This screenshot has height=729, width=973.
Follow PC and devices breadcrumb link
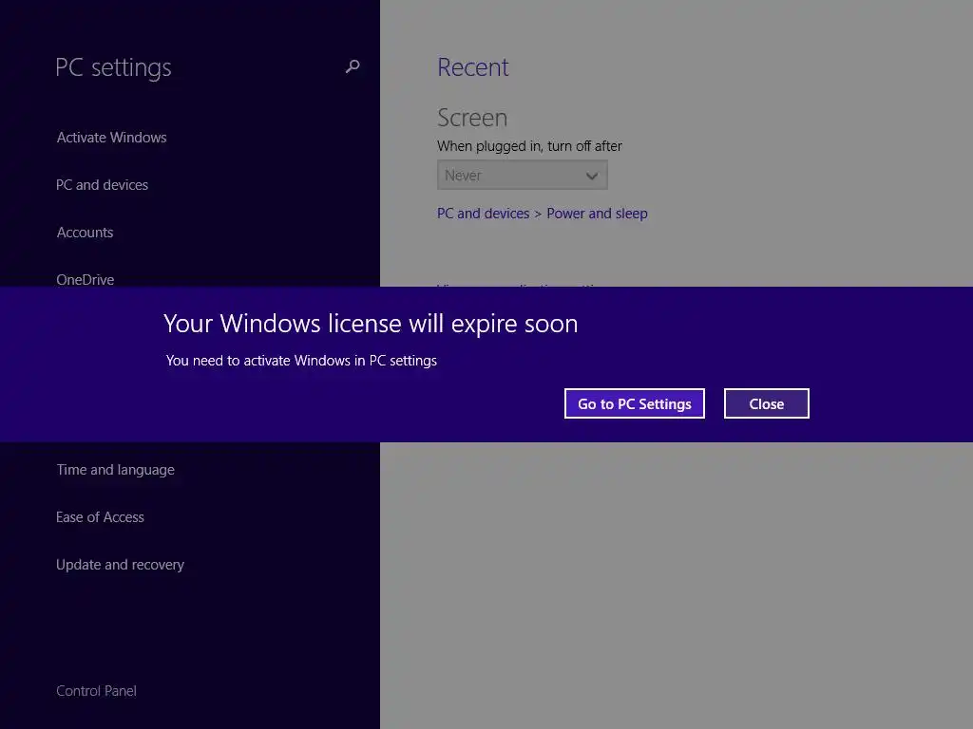tap(484, 214)
